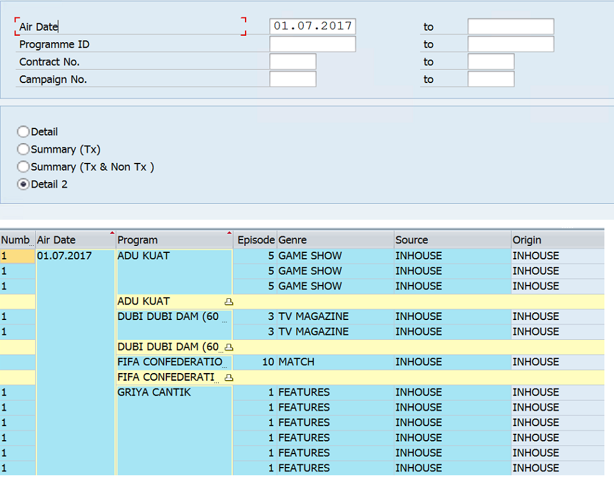Focus the Air Date 'to' field

(x=510, y=26)
